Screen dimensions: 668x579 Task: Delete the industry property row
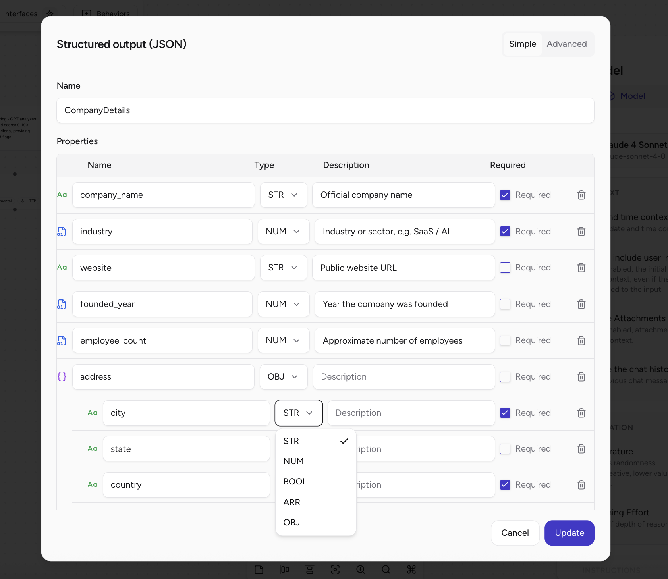(581, 232)
